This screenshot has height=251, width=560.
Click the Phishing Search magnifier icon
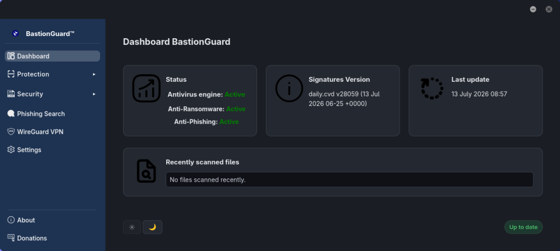(x=11, y=113)
